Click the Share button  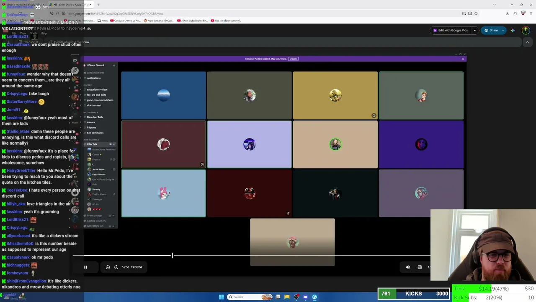tap(491, 30)
